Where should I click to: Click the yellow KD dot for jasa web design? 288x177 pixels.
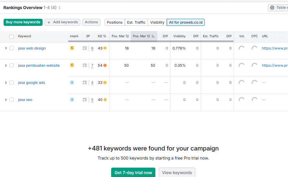coord(105,48)
